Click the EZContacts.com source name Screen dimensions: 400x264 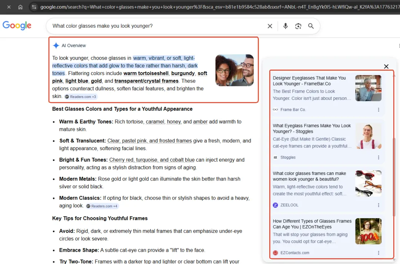coord(295,253)
